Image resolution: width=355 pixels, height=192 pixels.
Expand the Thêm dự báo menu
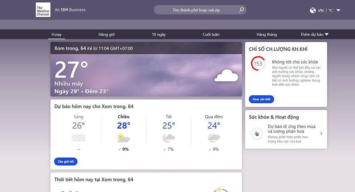click(314, 34)
